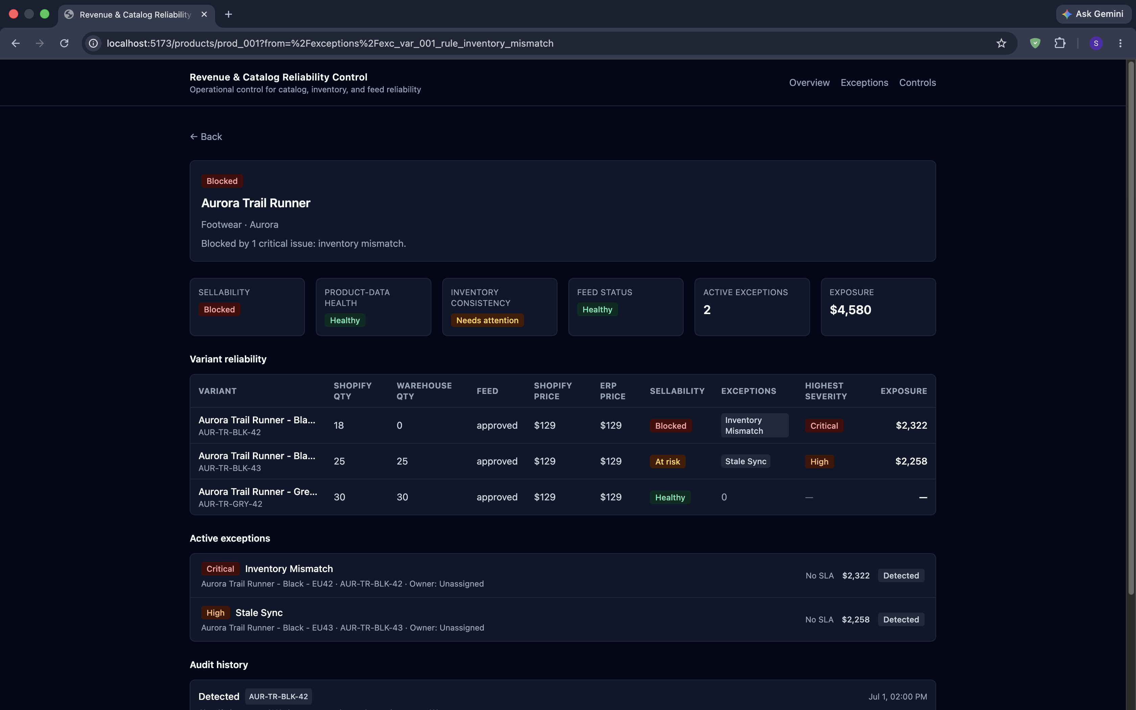Select the AUR-TR-BLK-42 variant row
The width and height of the screenshot is (1136, 710).
point(562,425)
